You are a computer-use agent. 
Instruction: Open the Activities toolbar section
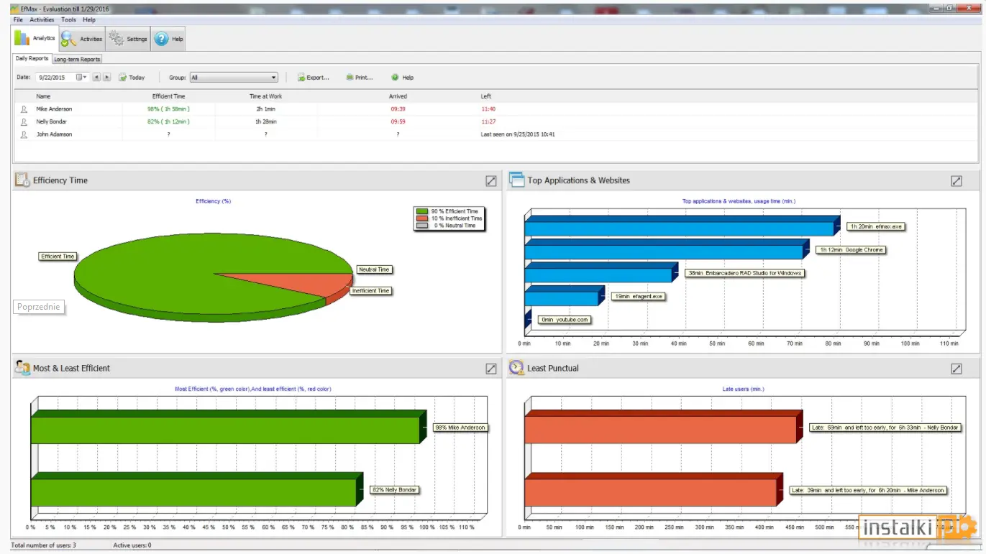tap(82, 39)
